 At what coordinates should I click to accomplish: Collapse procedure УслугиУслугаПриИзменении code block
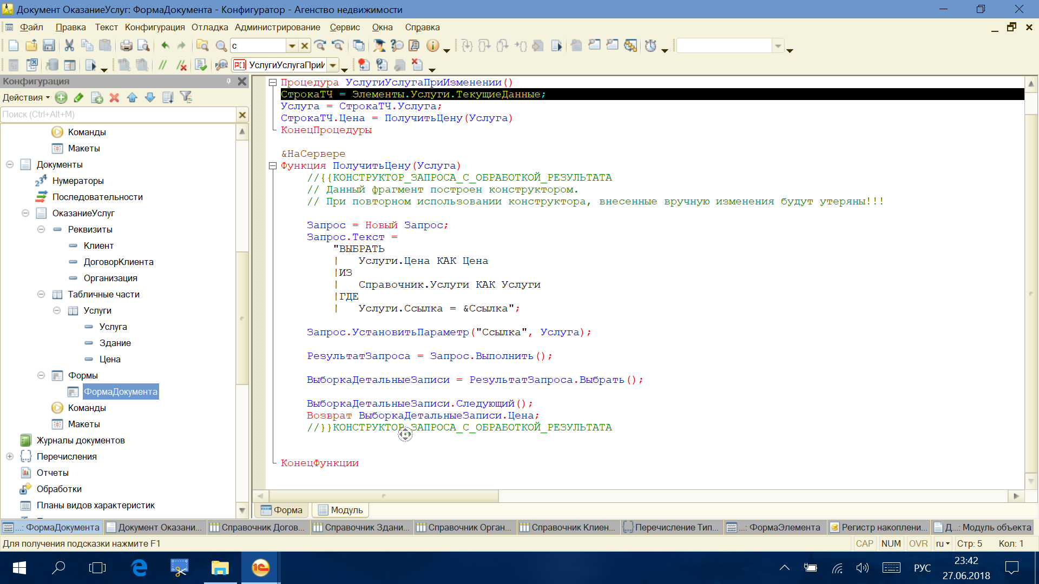[273, 82]
